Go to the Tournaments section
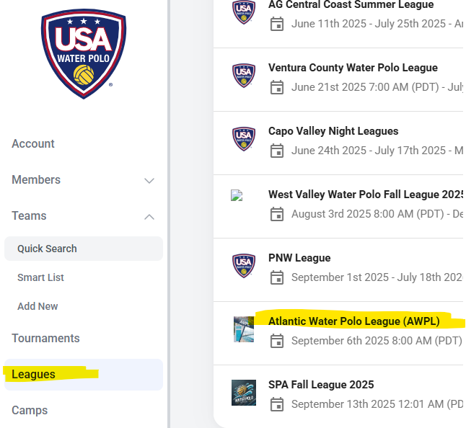Viewport: 466px width, 428px height. point(45,338)
